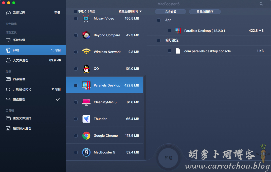Open the 按最近使用排列 sort dropdown
The image size is (271, 172).
[130, 11]
